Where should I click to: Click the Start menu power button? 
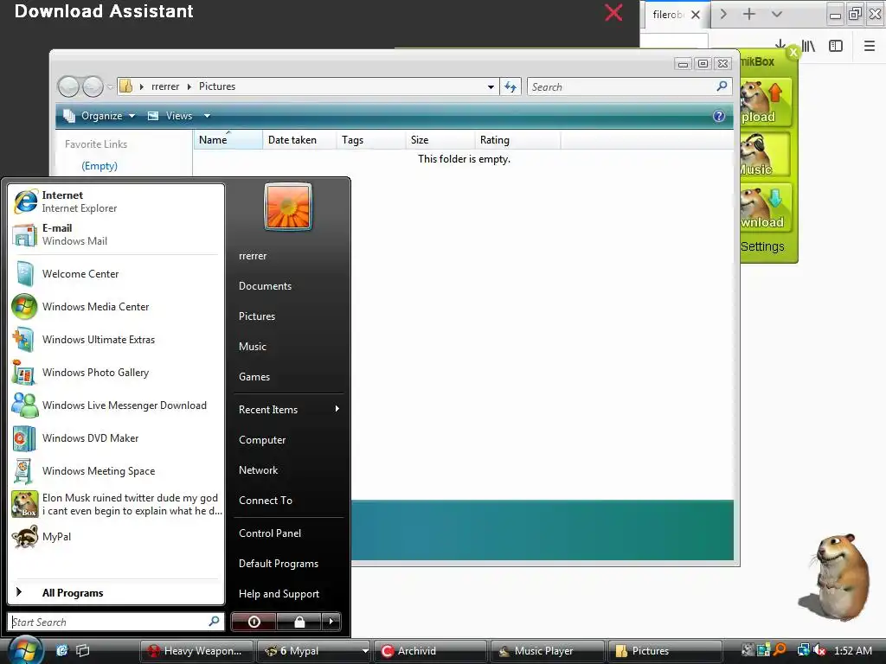click(x=254, y=622)
